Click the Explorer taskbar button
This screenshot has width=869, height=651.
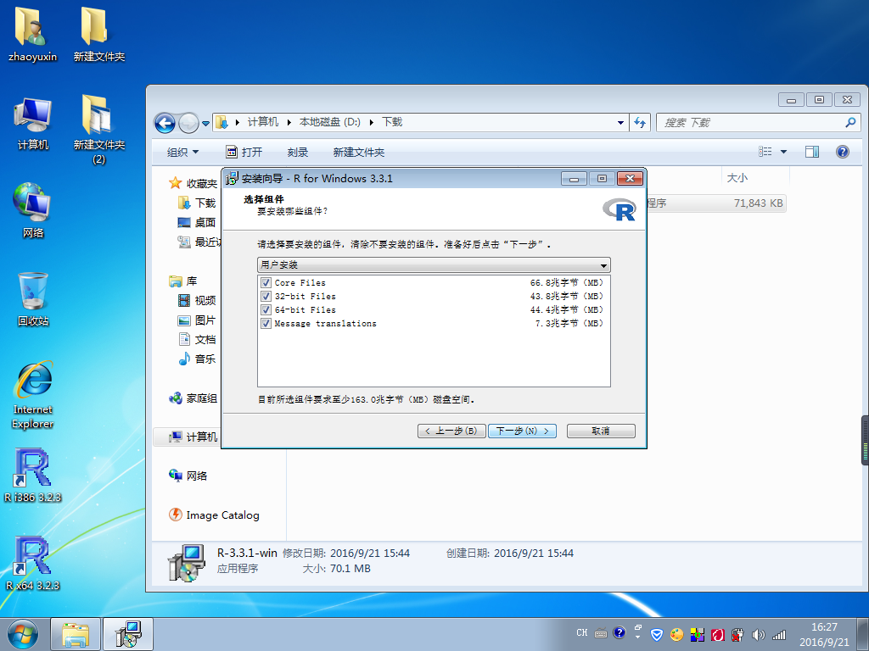pos(76,634)
